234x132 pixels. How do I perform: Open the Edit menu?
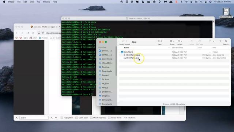coord(25,2)
